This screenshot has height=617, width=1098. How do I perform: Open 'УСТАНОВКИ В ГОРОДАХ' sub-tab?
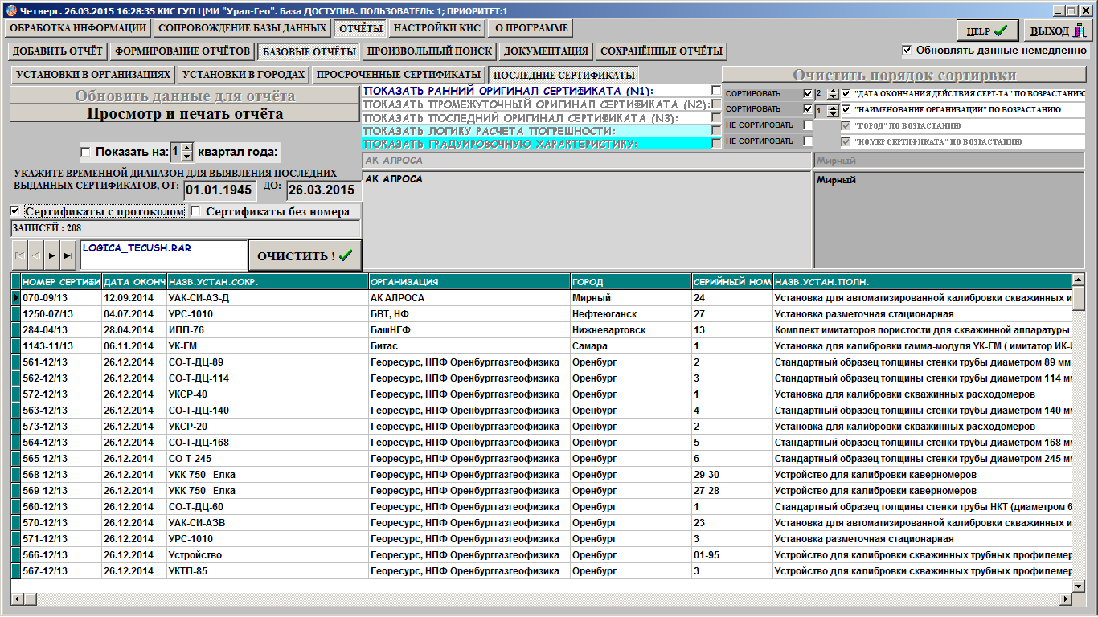tap(244, 75)
